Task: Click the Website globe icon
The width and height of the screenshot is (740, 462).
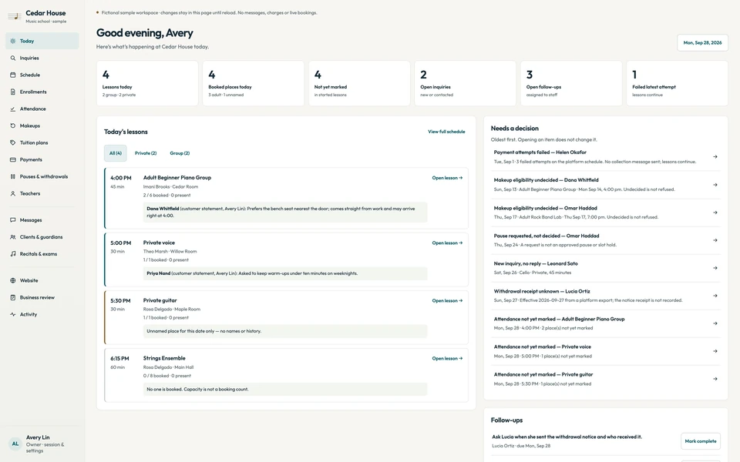Action: (x=13, y=280)
